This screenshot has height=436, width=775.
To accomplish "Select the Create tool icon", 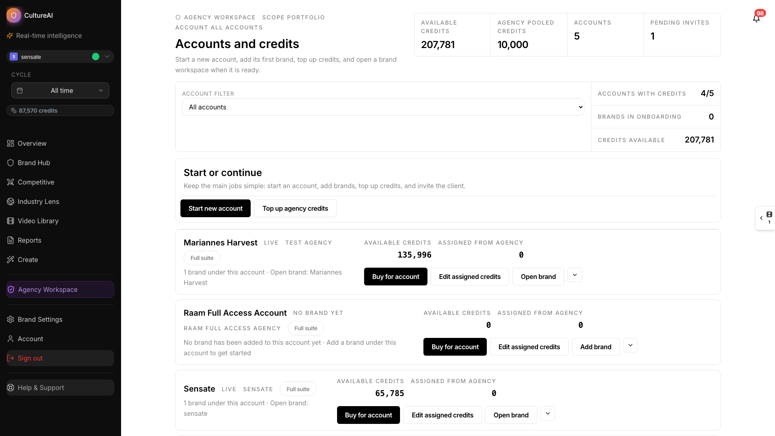I will pyautogui.click(x=11, y=260).
